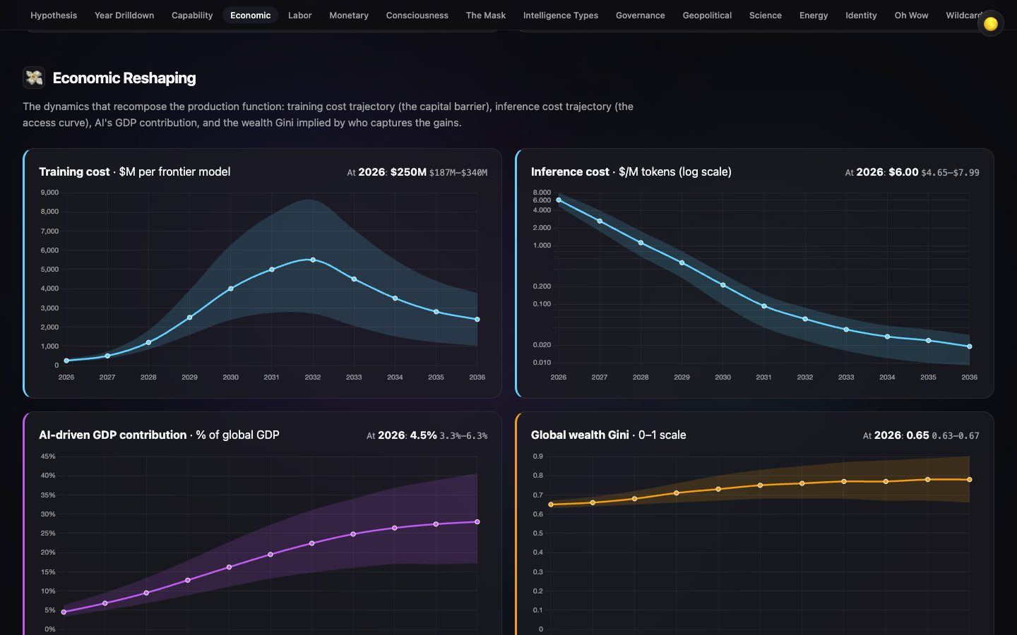Image resolution: width=1017 pixels, height=635 pixels.
Task: Select AI-driven GDP 2031 data point
Action: pyautogui.click(x=270, y=555)
